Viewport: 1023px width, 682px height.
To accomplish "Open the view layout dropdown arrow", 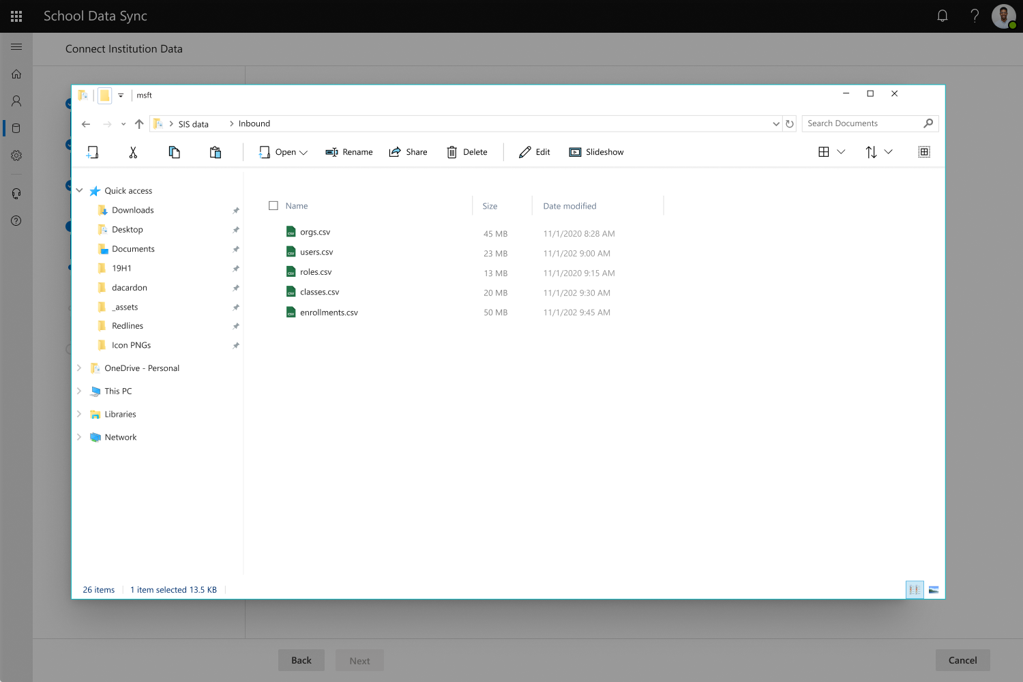I will (x=841, y=152).
